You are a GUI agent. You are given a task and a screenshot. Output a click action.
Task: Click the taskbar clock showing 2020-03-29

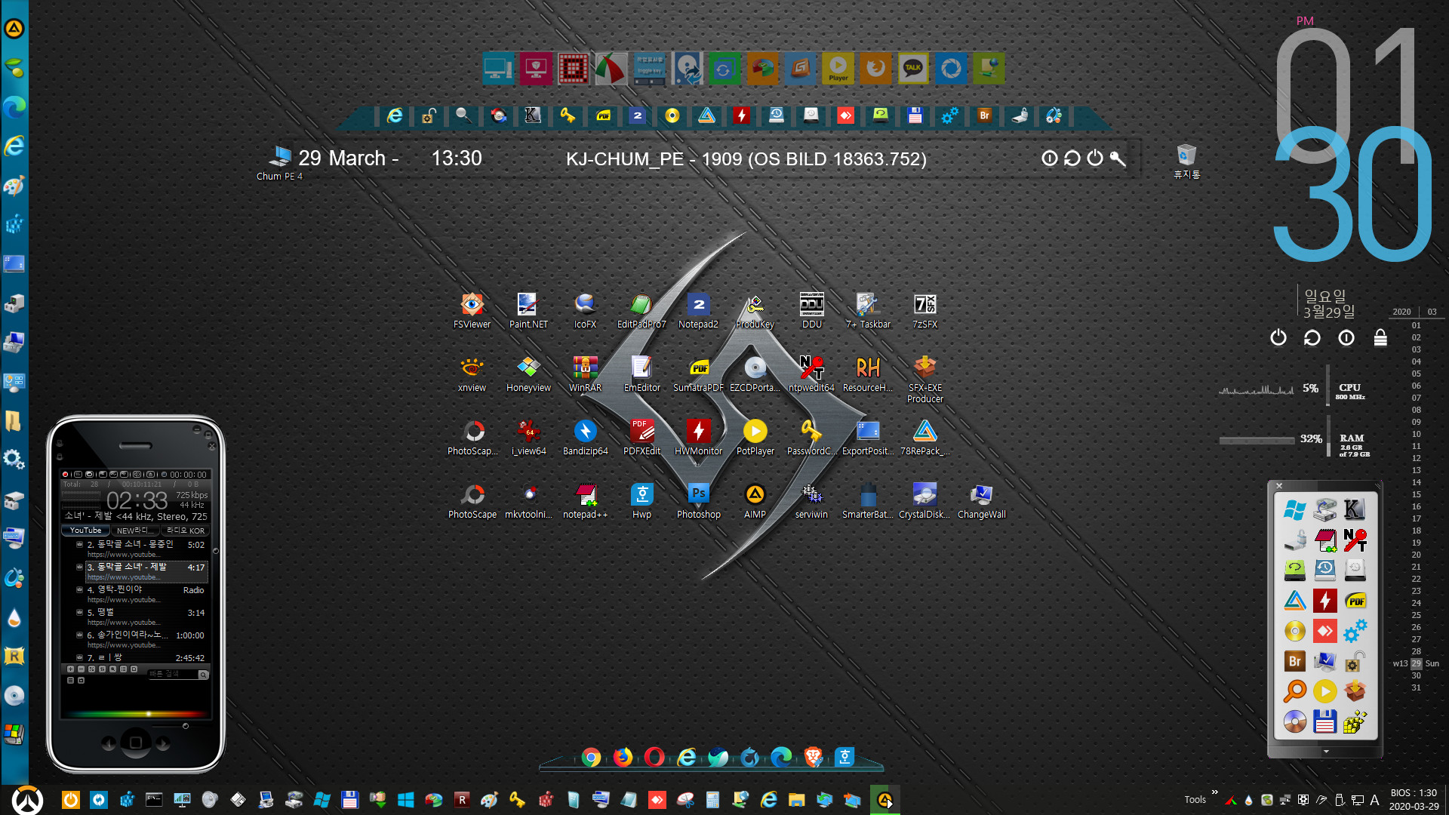point(1414,799)
